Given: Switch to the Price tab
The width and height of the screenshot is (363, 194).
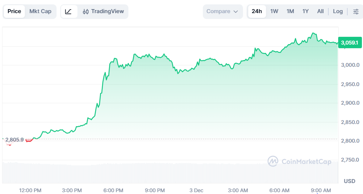Looking at the screenshot, I should coord(14,11).
